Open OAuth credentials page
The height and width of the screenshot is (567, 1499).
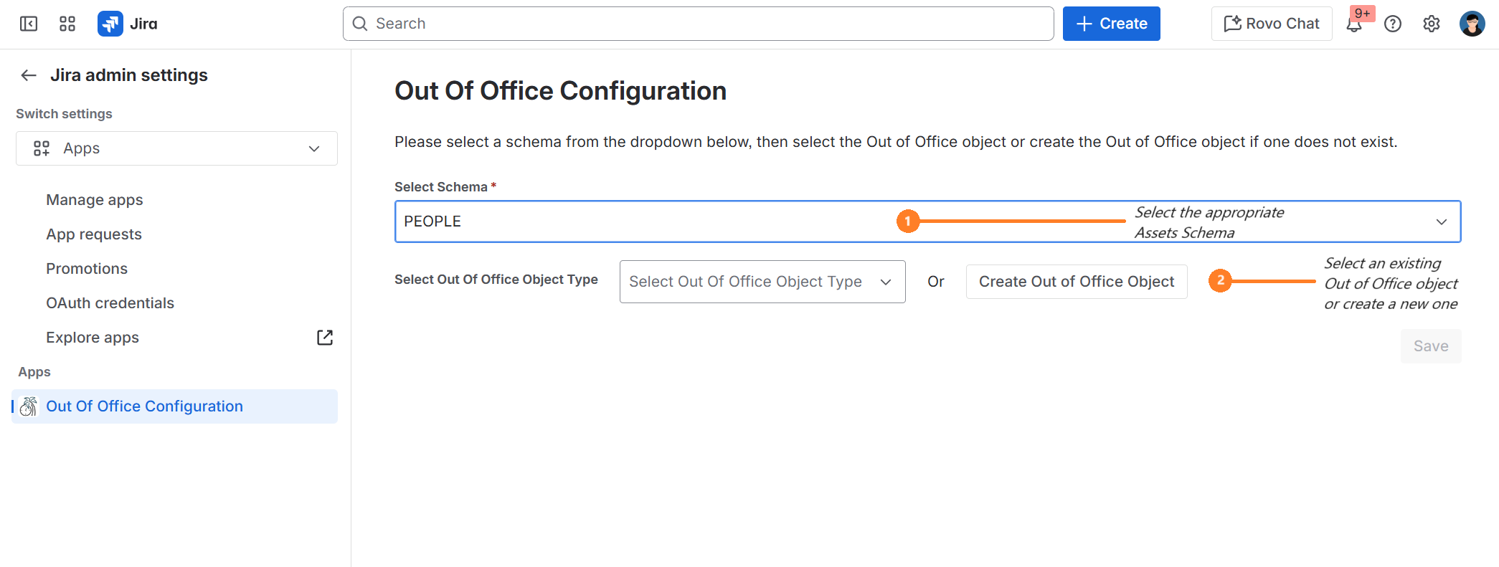point(110,303)
